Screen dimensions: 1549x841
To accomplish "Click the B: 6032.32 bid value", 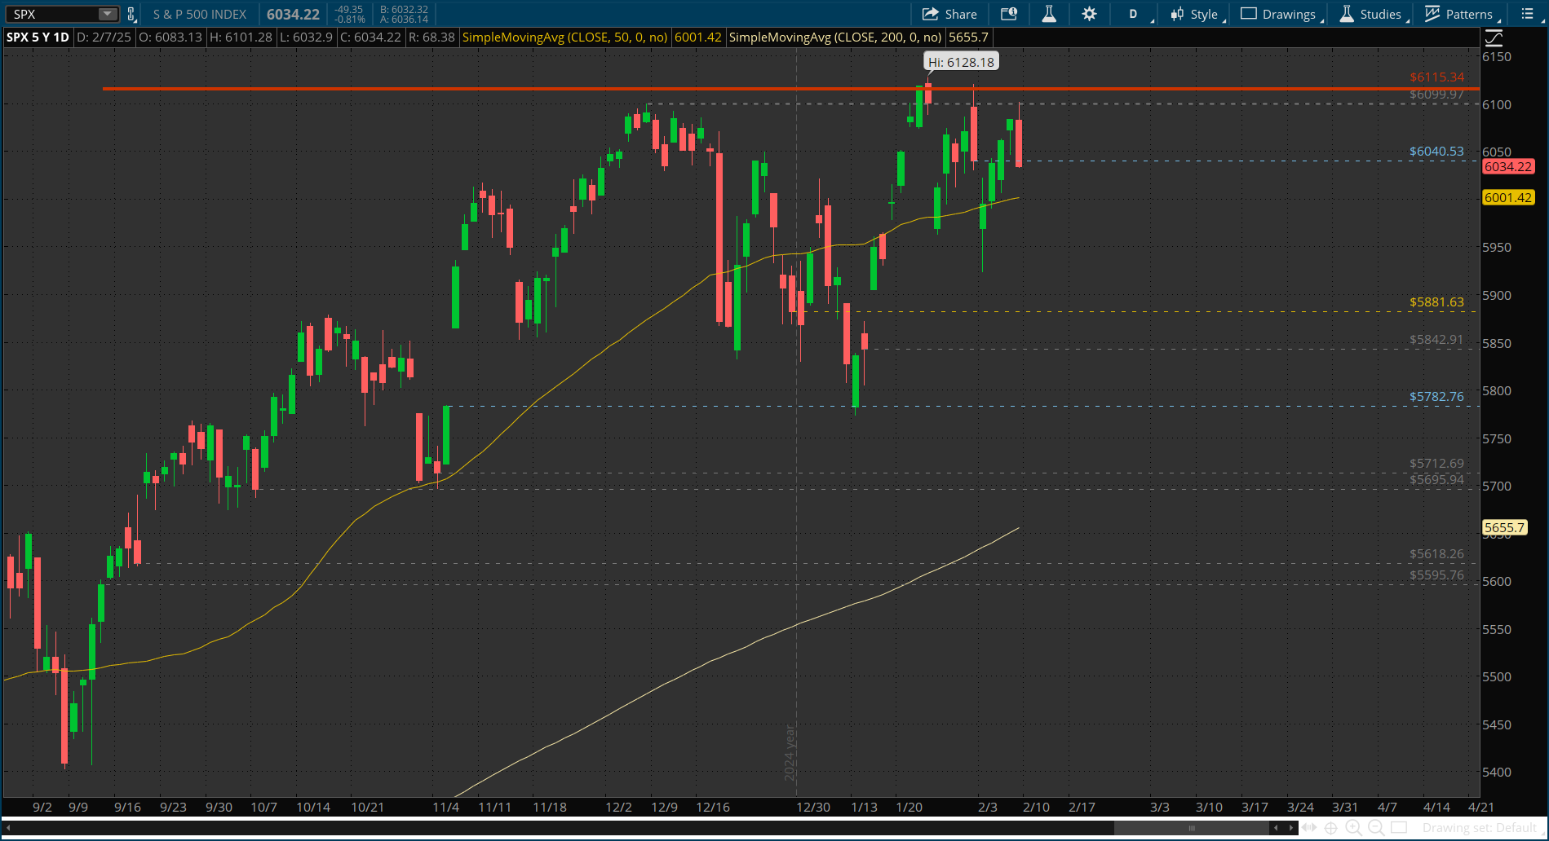I will point(404,10).
